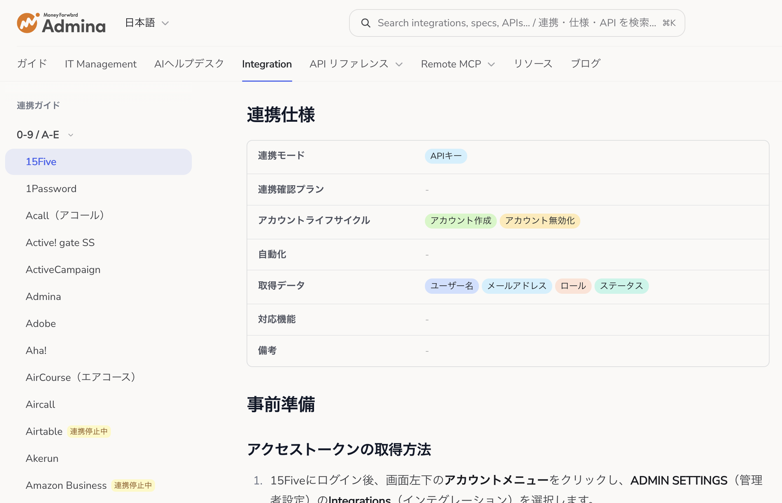Click the 連携停止中 badge next to Amazon Business

point(133,486)
